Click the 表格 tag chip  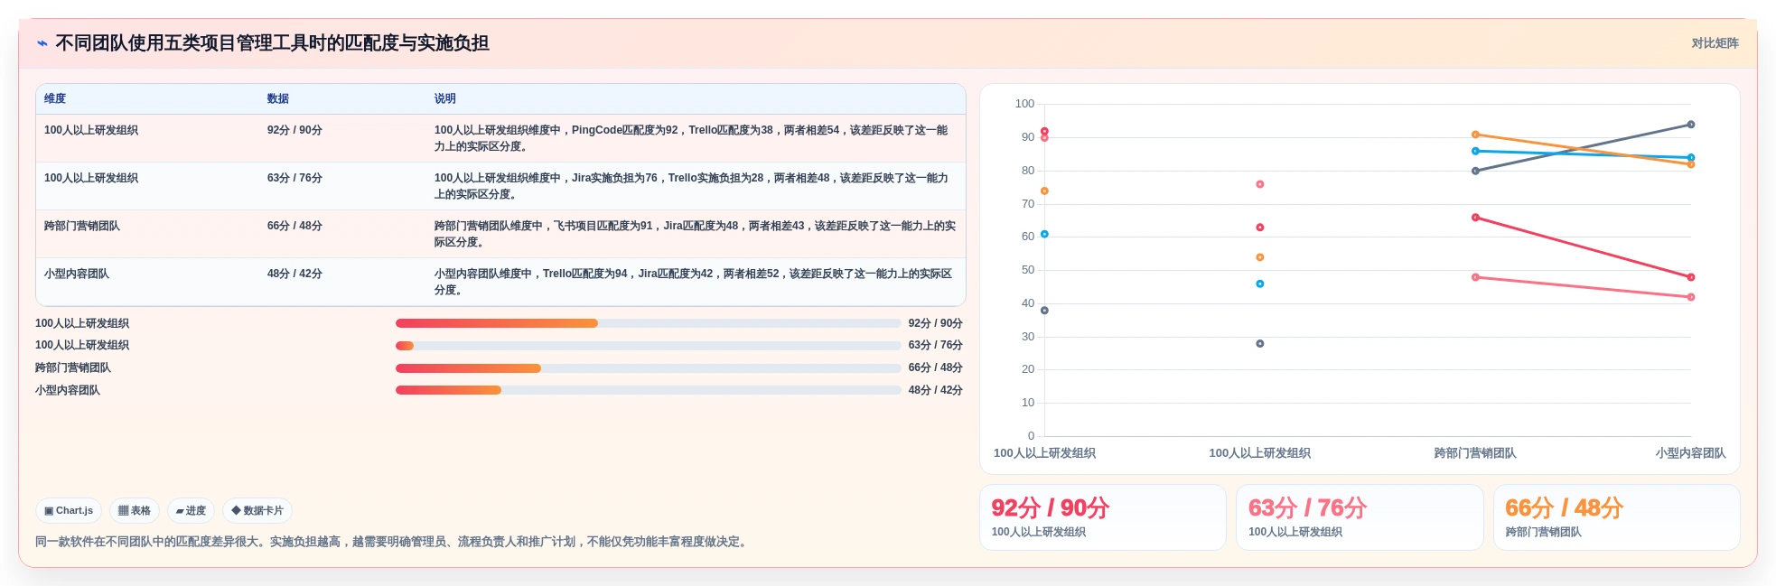click(x=135, y=510)
